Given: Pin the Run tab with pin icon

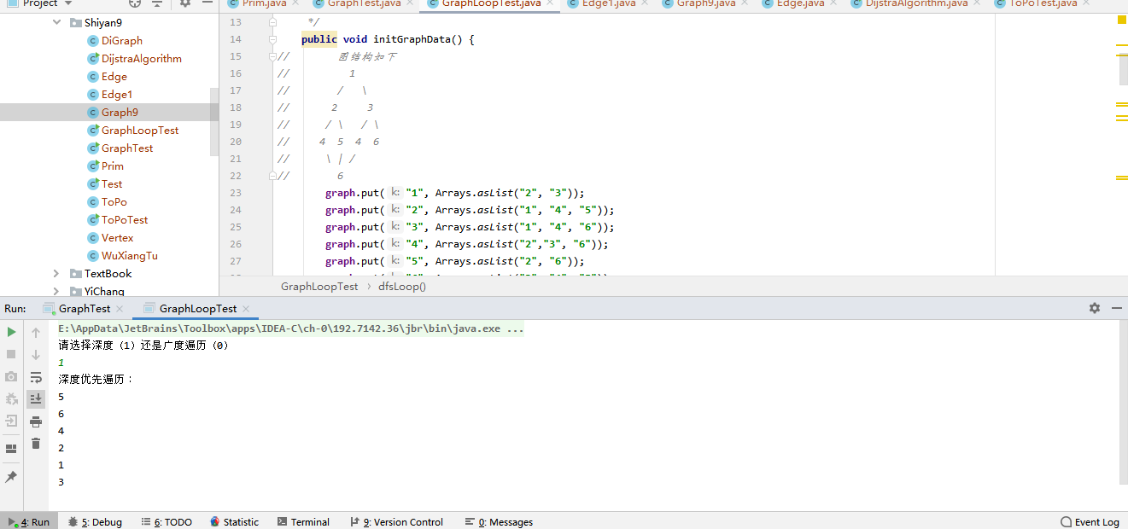Looking at the screenshot, I should pos(11,477).
